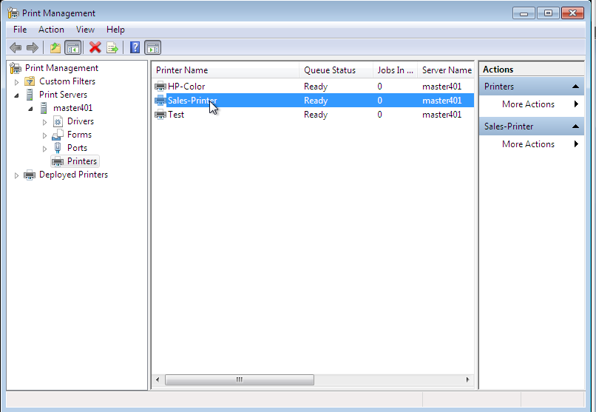Click the jobs count 0 of HP-Color
The height and width of the screenshot is (412, 596).
(x=380, y=87)
